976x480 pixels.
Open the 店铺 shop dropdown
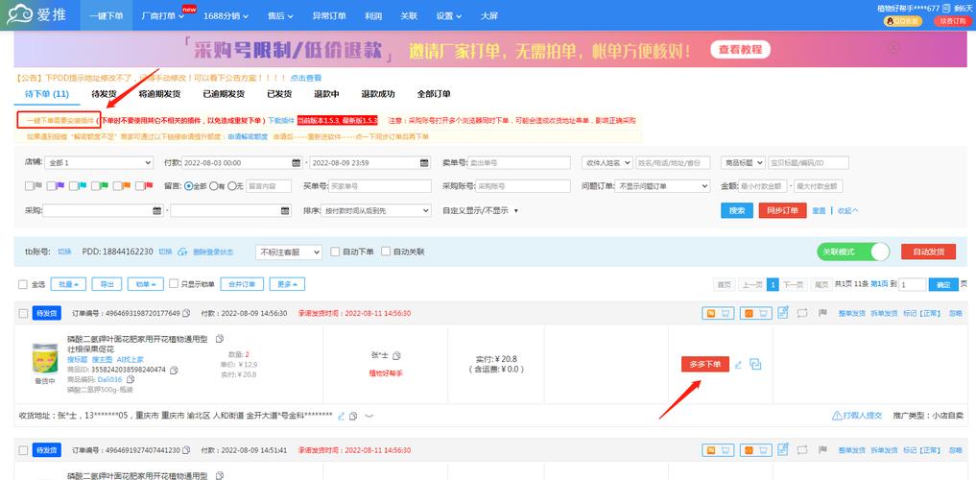[x=99, y=162]
